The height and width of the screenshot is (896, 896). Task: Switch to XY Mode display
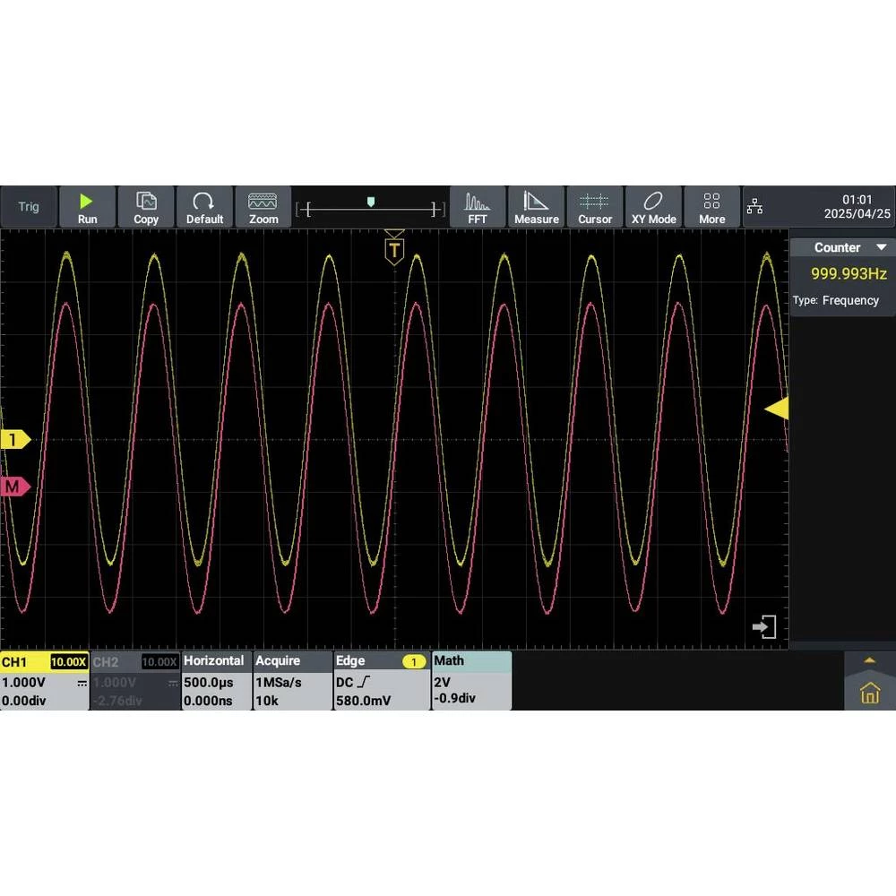[x=653, y=207]
